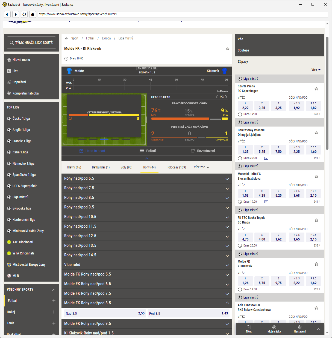Bet on Nad 8.5 at odds 2,55
The image size is (332, 338).
tap(105, 313)
